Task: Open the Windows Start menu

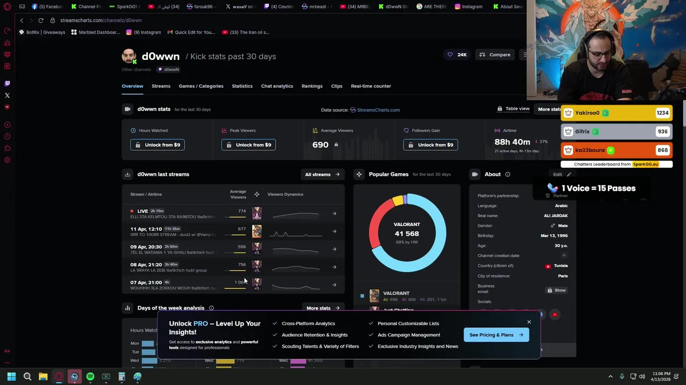Action: [11, 376]
